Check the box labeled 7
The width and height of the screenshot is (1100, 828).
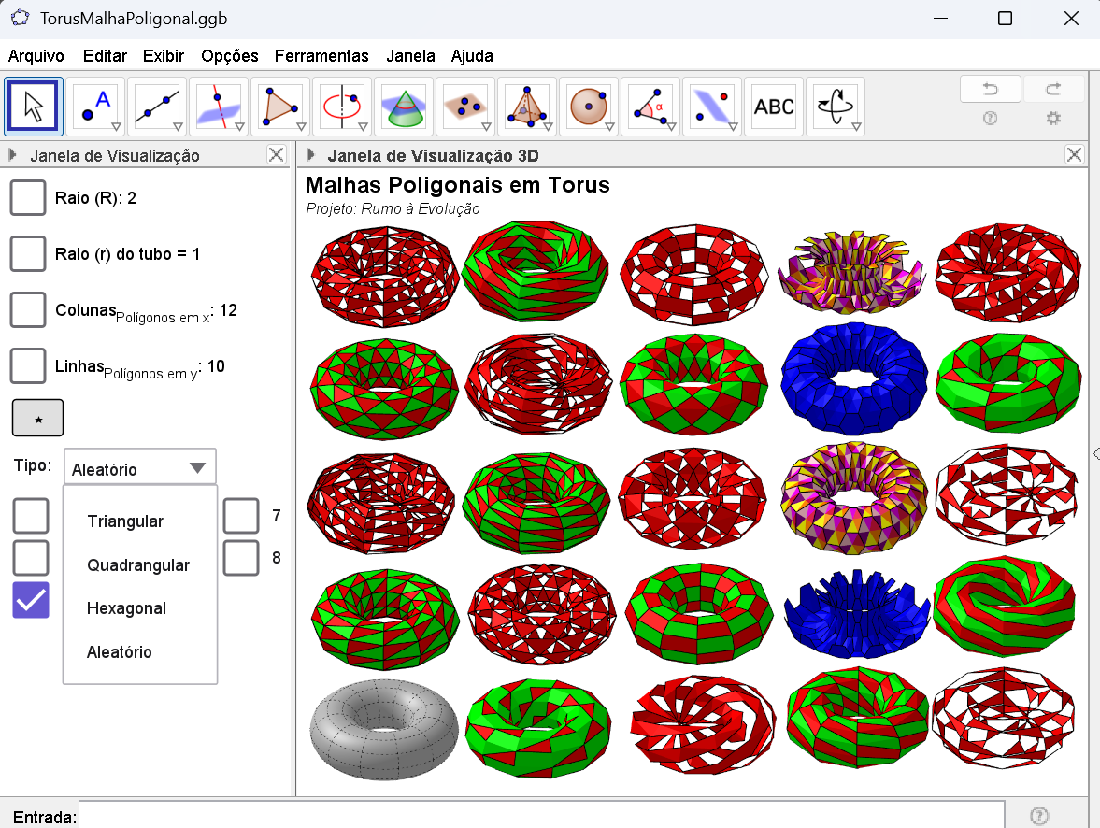(x=241, y=516)
